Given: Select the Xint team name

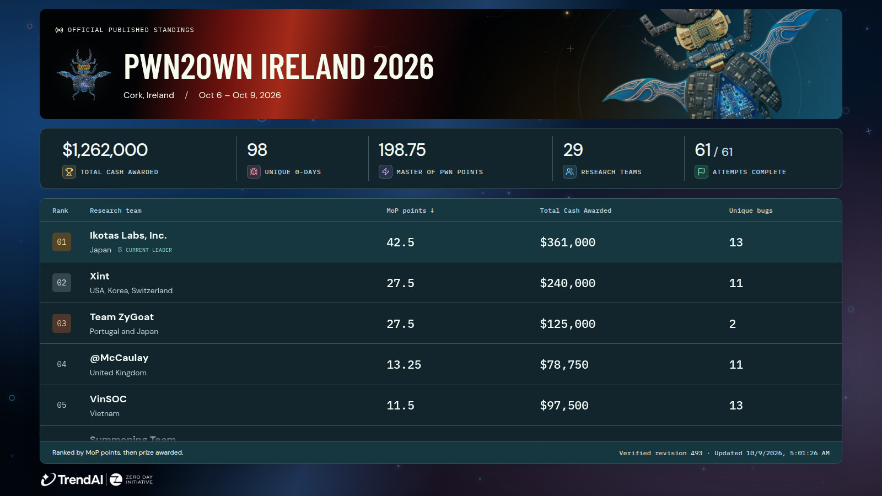Looking at the screenshot, I should pos(100,276).
